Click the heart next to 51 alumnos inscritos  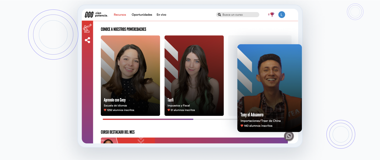click(x=169, y=110)
